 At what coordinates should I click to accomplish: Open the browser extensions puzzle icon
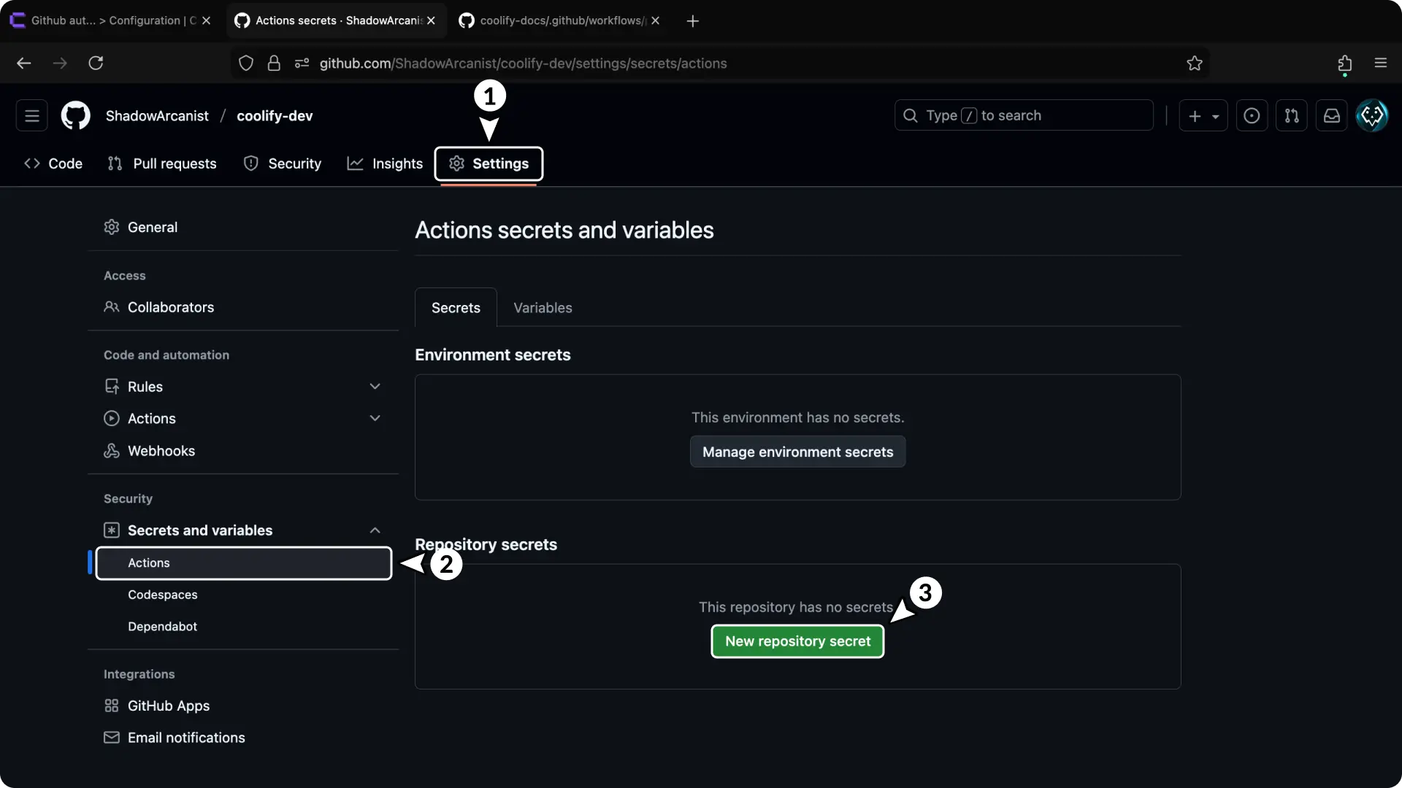1344,63
